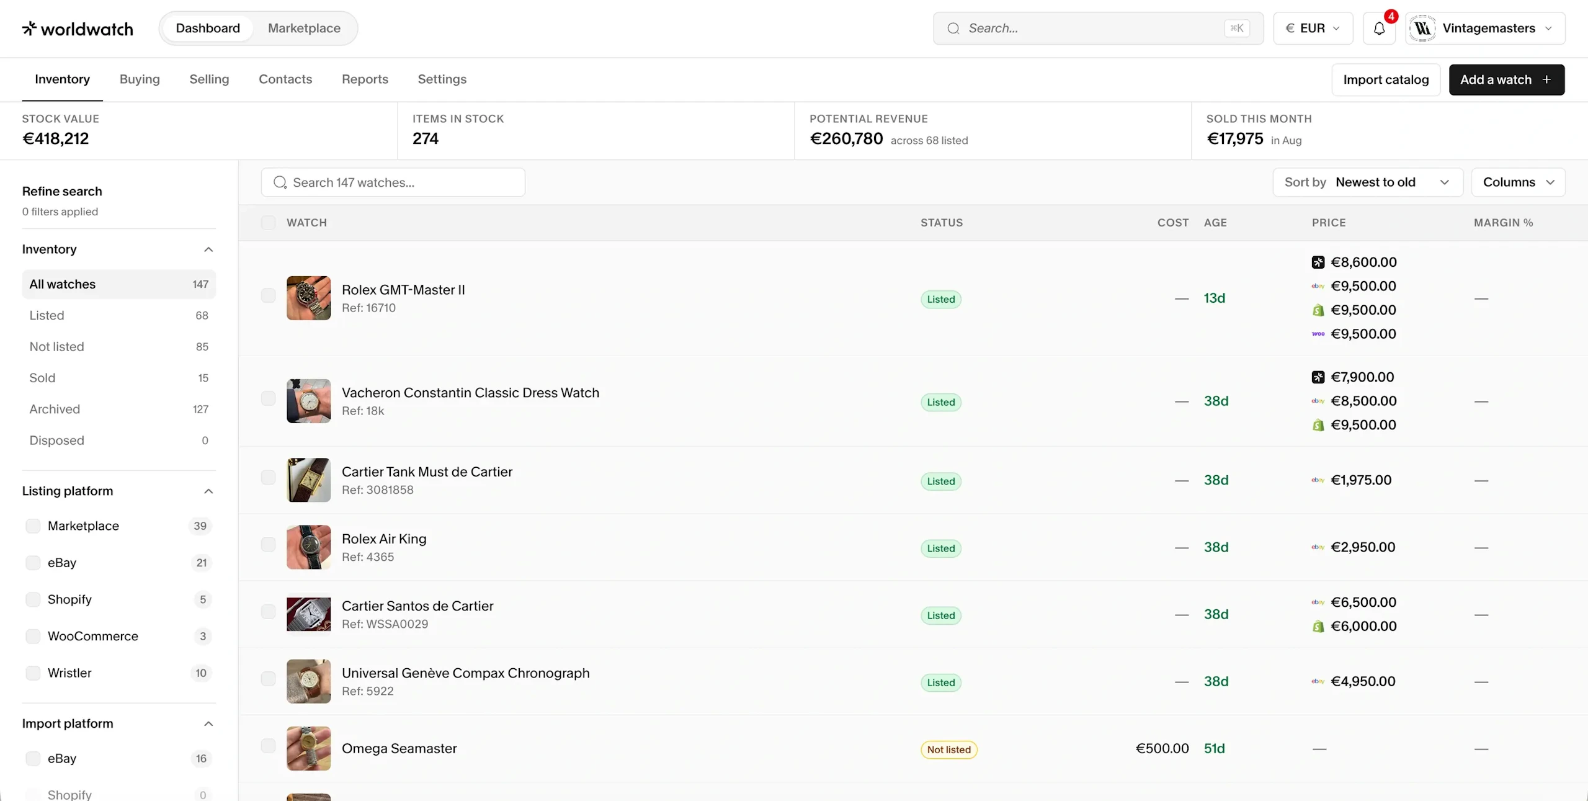This screenshot has height=801, width=1588.
Task: Open the Contacts tab
Action: [285, 79]
